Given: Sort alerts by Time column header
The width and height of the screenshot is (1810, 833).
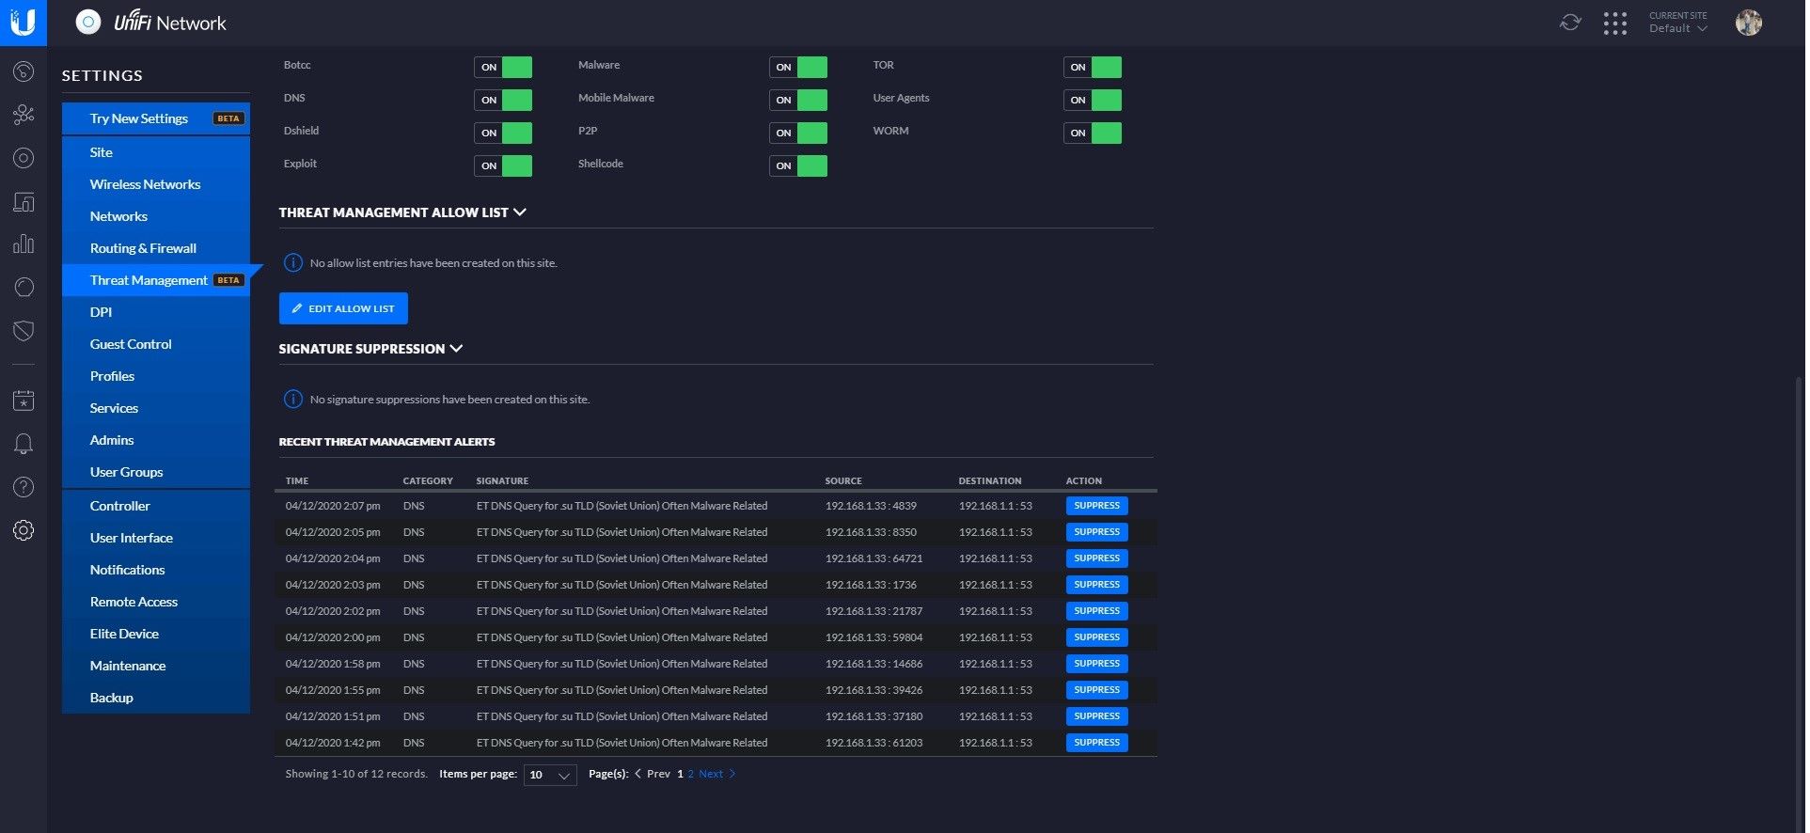Looking at the screenshot, I should pos(298,481).
